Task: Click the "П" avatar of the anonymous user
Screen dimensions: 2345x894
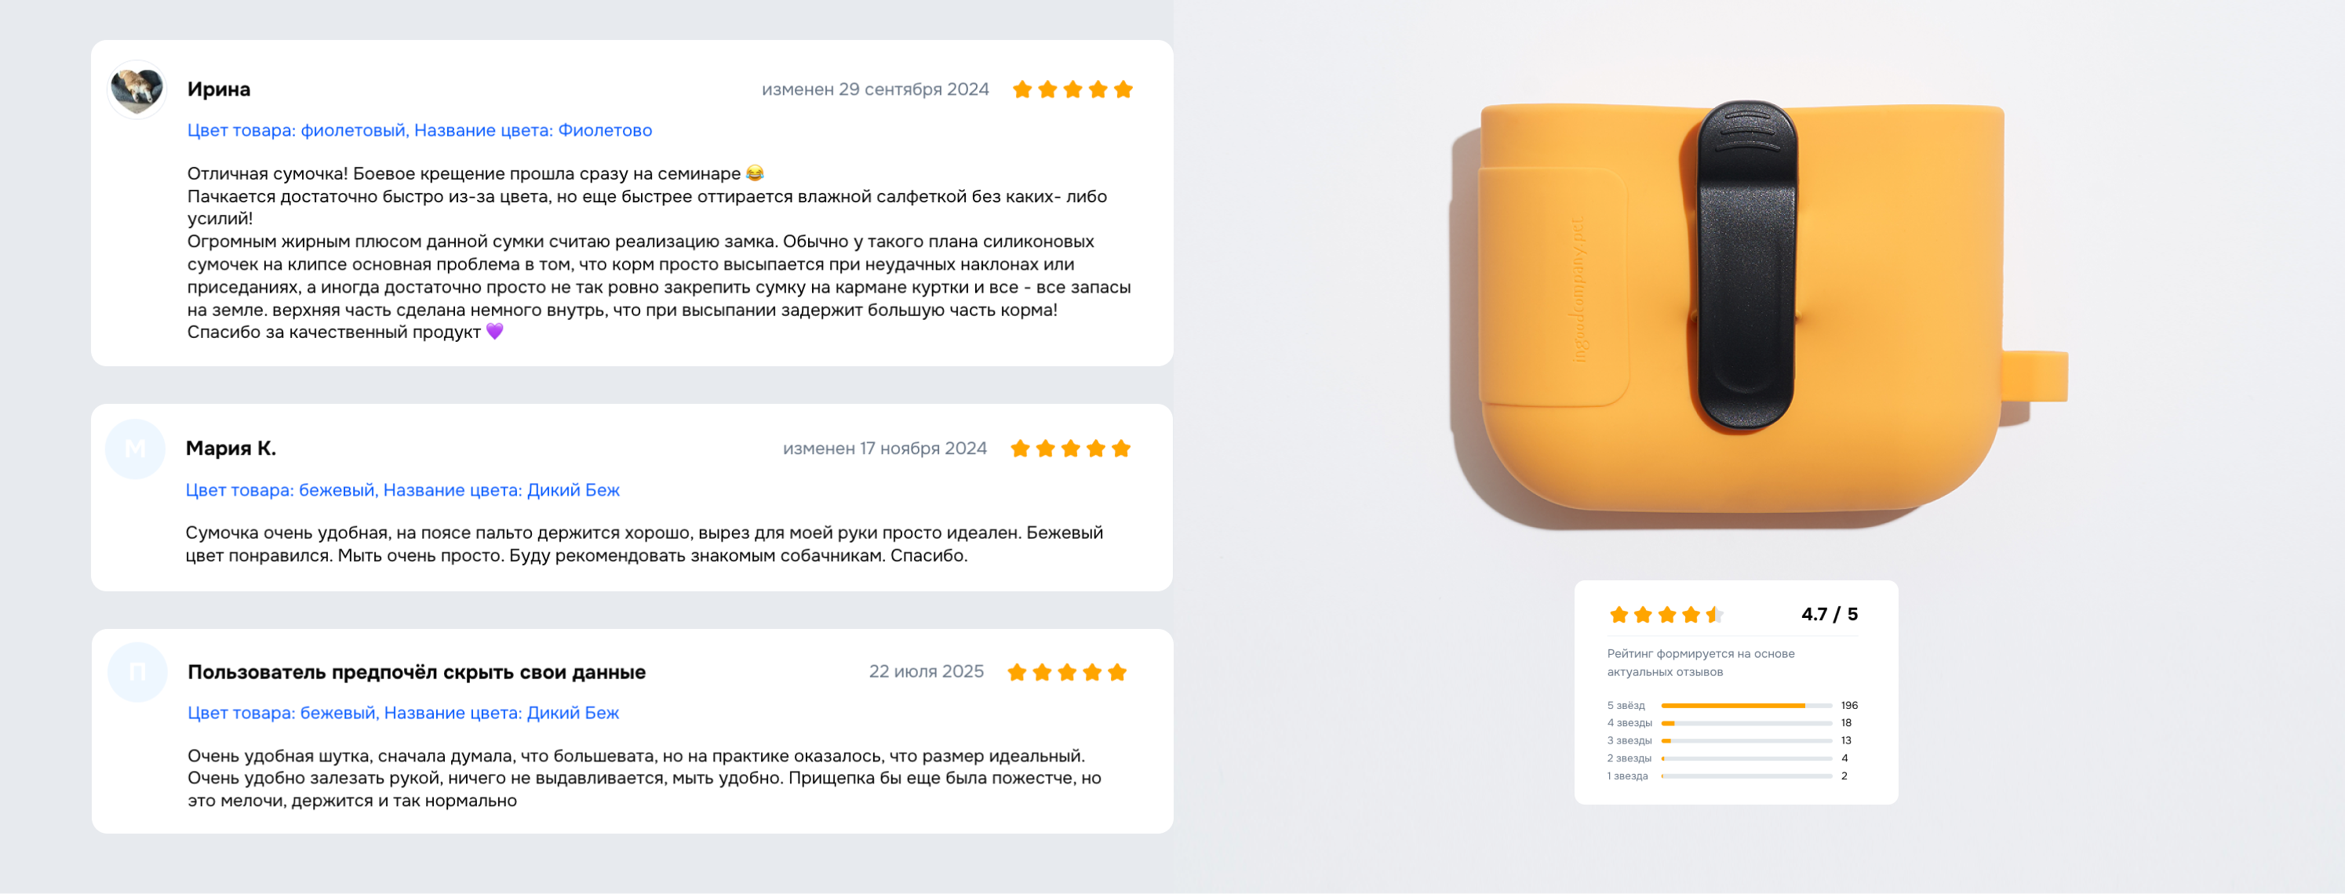Action: coord(137,673)
